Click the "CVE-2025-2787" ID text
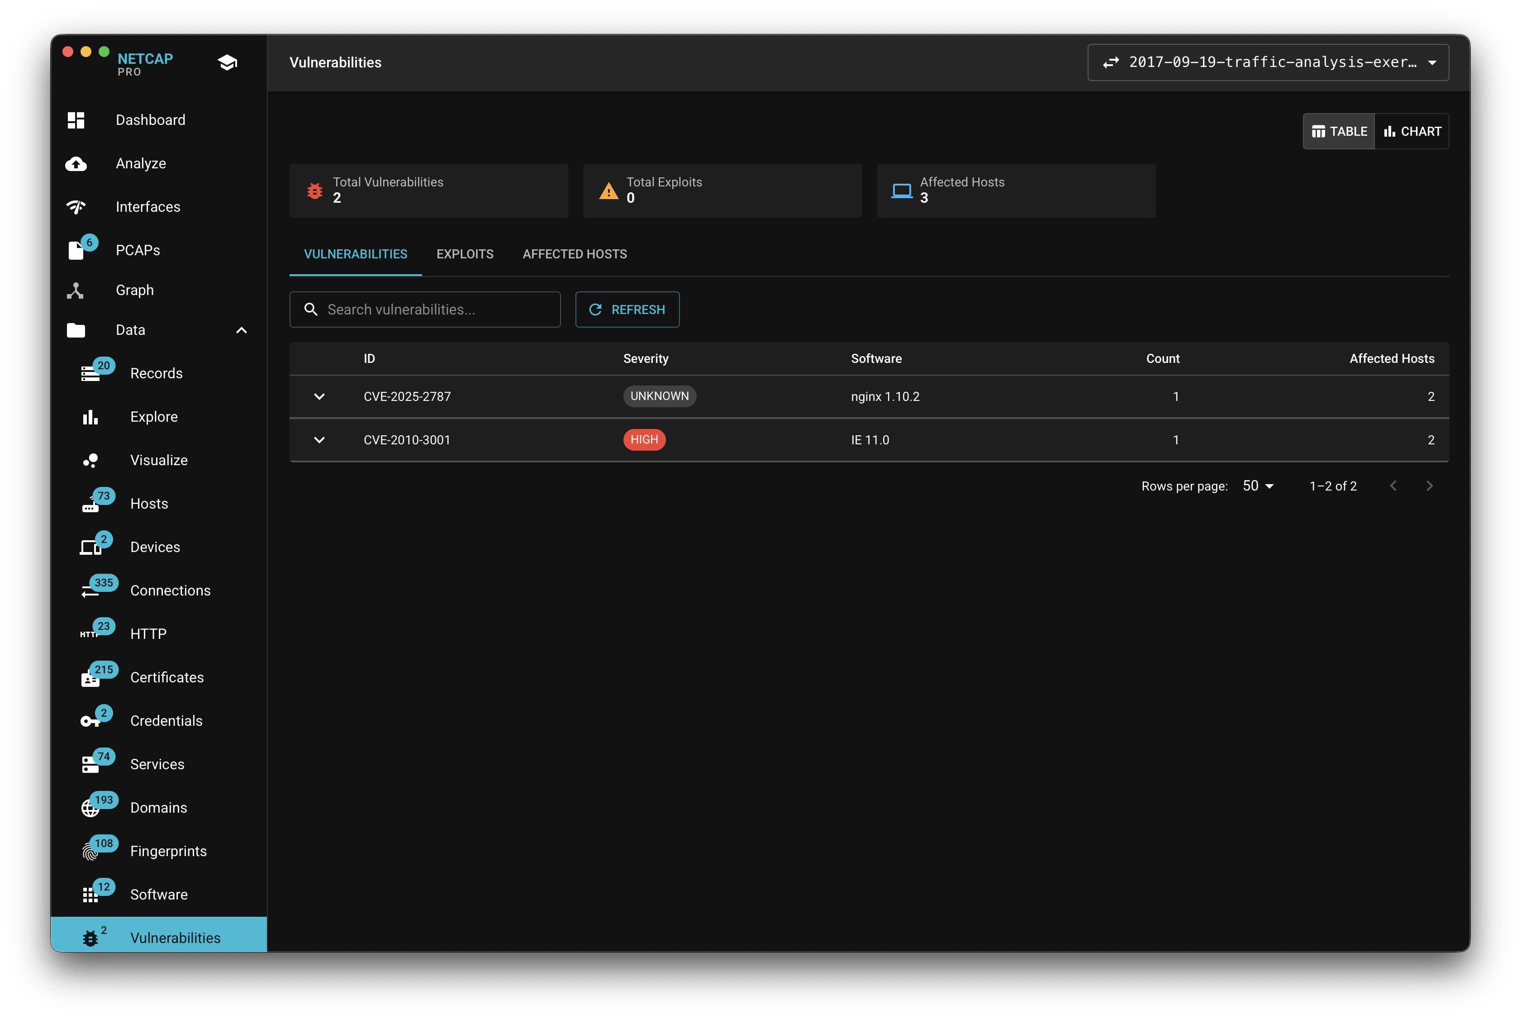 point(407,396)
